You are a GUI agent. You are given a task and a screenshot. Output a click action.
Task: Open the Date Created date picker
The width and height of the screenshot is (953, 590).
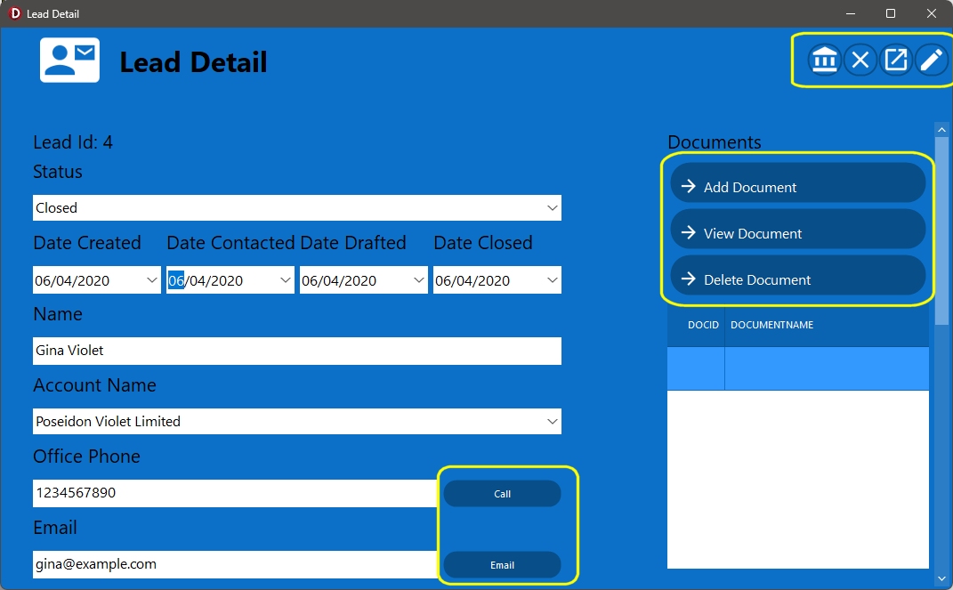point(151,279)
